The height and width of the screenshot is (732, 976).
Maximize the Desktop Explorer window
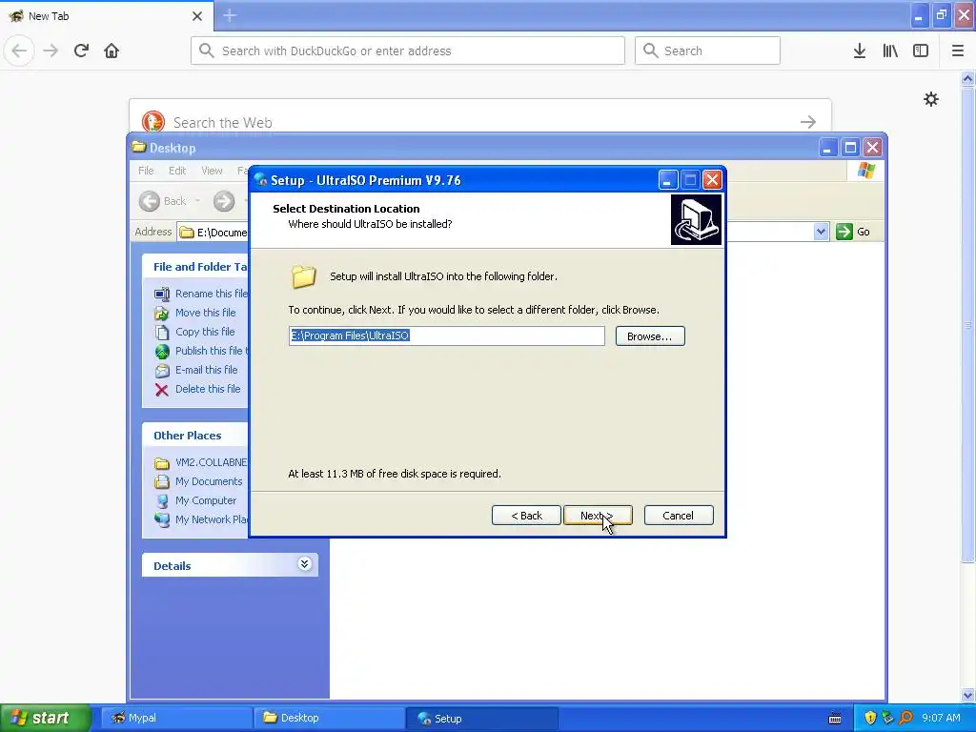pos(850,148)
